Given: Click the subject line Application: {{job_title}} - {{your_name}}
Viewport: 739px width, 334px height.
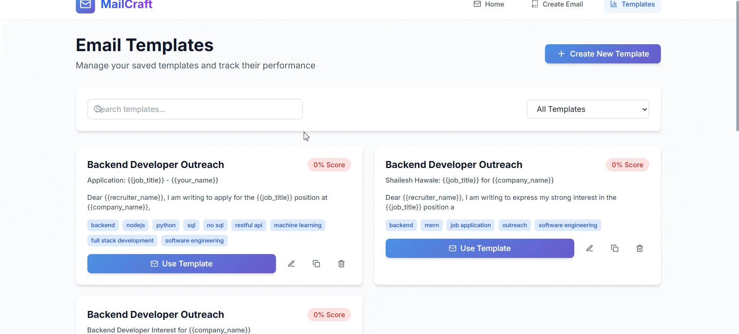Looking at the screenshot, I should [153, 180].
